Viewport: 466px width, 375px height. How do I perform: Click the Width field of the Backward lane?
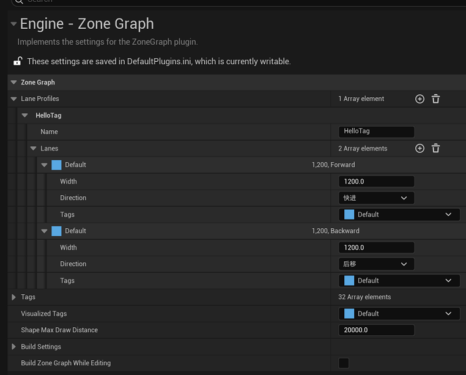pyautogui.click(x=375, y=248)
